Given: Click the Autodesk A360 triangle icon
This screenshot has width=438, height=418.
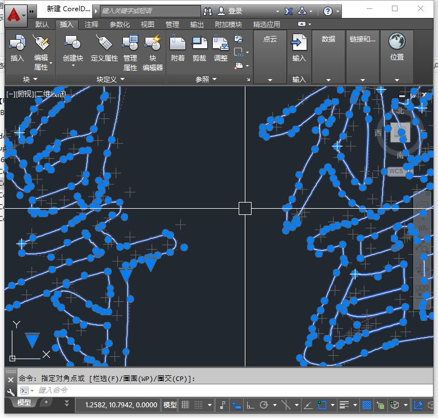Looking at the screenshot, I should coord(302,11).
